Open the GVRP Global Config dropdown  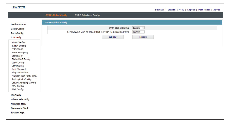(x=138, y=28)
